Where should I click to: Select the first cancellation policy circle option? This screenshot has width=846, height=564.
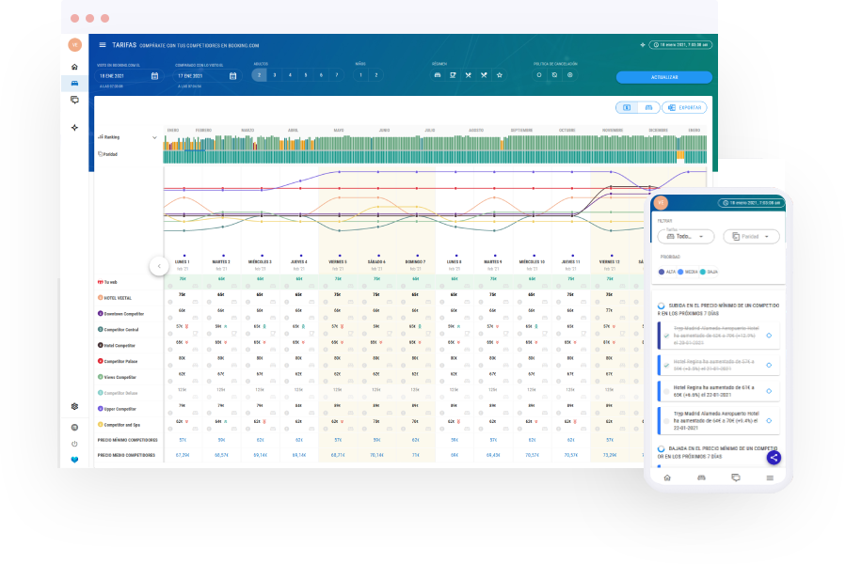[x=539, y=75]
